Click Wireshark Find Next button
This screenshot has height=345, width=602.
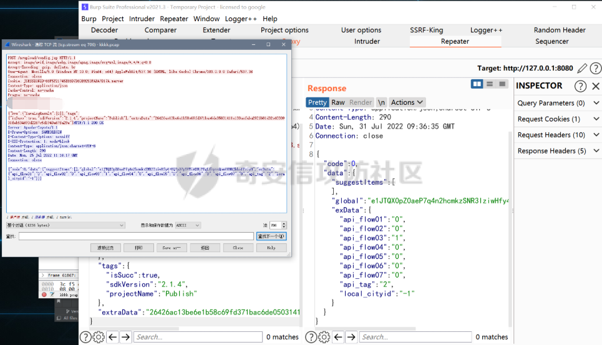(x=271, y=236)
